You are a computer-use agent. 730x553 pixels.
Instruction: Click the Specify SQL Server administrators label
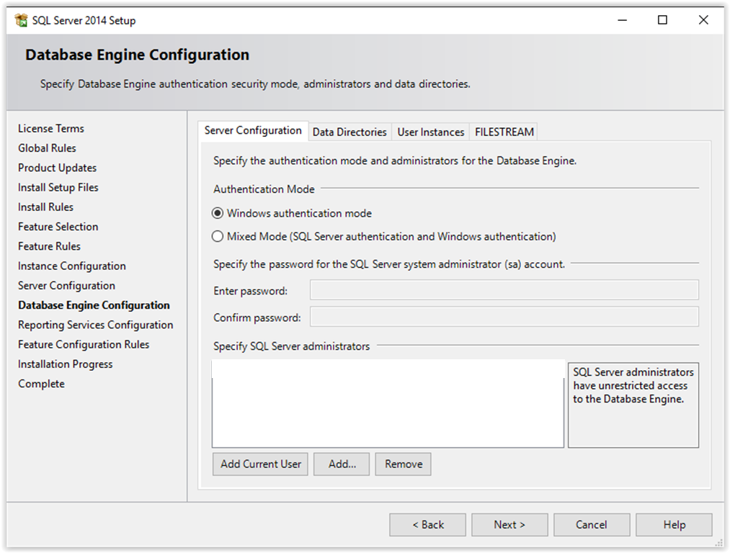(291, 346)
